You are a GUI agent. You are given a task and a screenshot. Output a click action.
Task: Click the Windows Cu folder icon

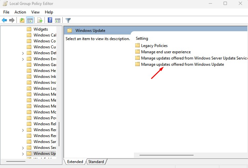29,47
